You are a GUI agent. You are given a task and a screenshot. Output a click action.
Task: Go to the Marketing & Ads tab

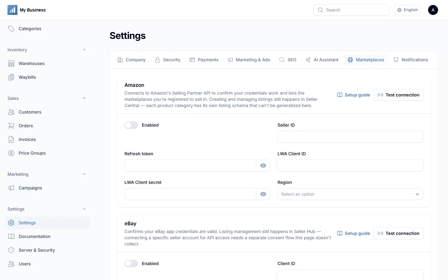click(x=249, y=60)
